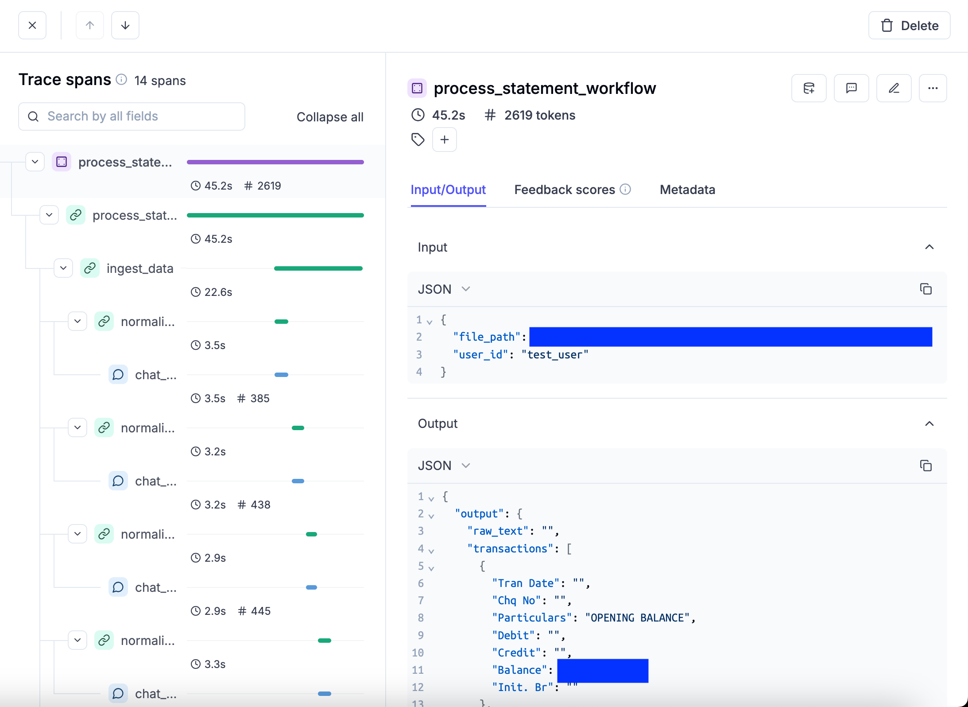Select link icon of normali... 3.5s span

104,321
